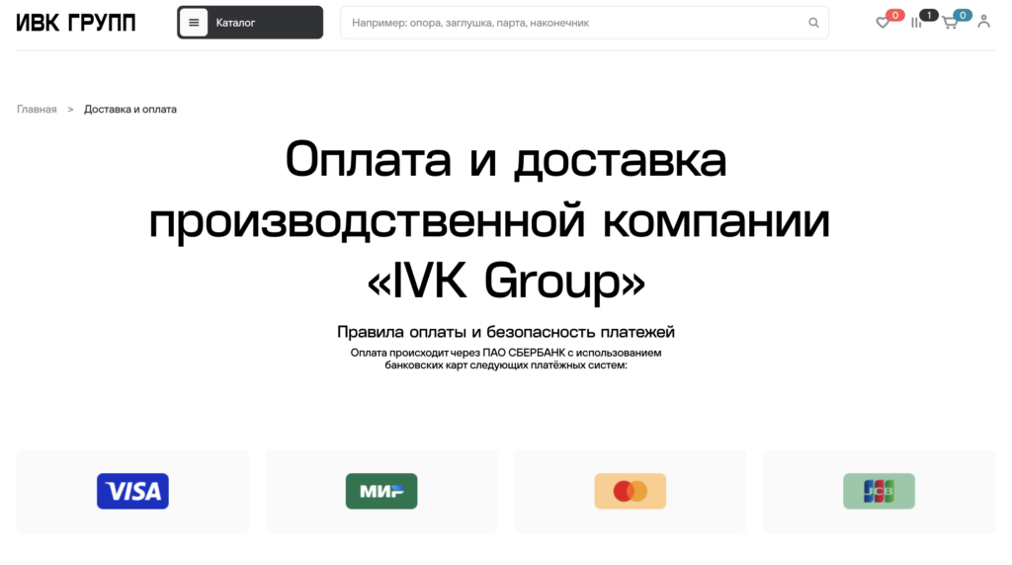
Task: Click heading Правила оплаты и безопасность платежей
Action: click(x=506, y=332)
